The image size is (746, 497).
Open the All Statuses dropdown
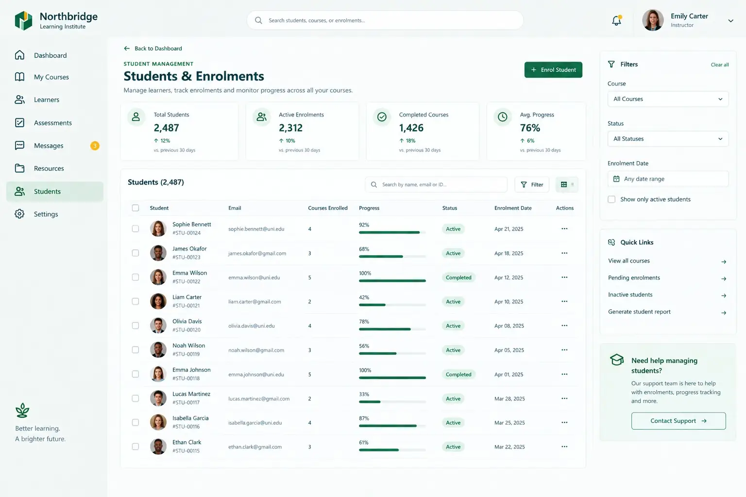tap(668, 139)
